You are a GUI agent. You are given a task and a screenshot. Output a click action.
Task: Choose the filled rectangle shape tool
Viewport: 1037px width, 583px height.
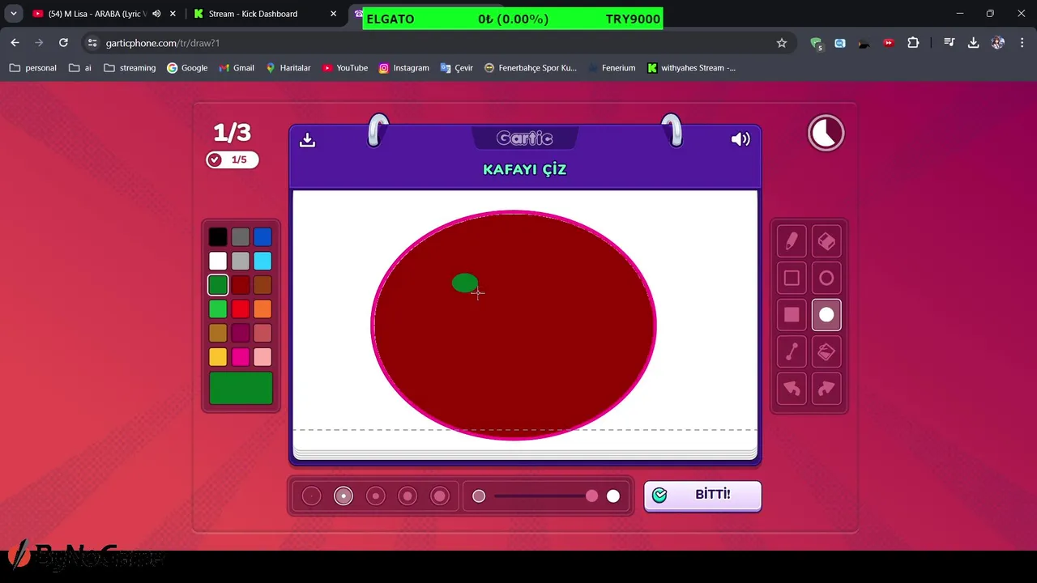(x=792, y=315)
